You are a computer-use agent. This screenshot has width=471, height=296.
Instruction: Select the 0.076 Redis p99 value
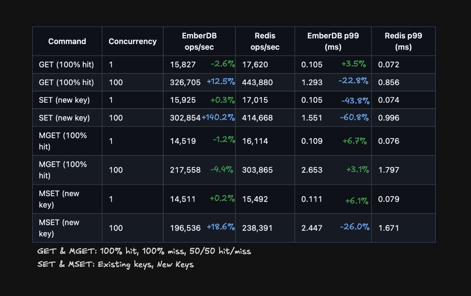coord(389,141)
